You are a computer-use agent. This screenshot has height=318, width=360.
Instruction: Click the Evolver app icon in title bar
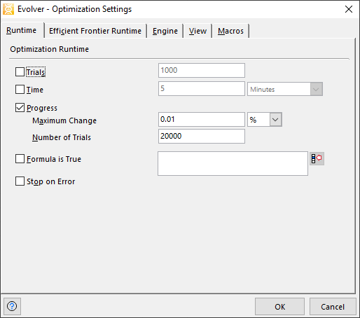[x=8, y=9]
